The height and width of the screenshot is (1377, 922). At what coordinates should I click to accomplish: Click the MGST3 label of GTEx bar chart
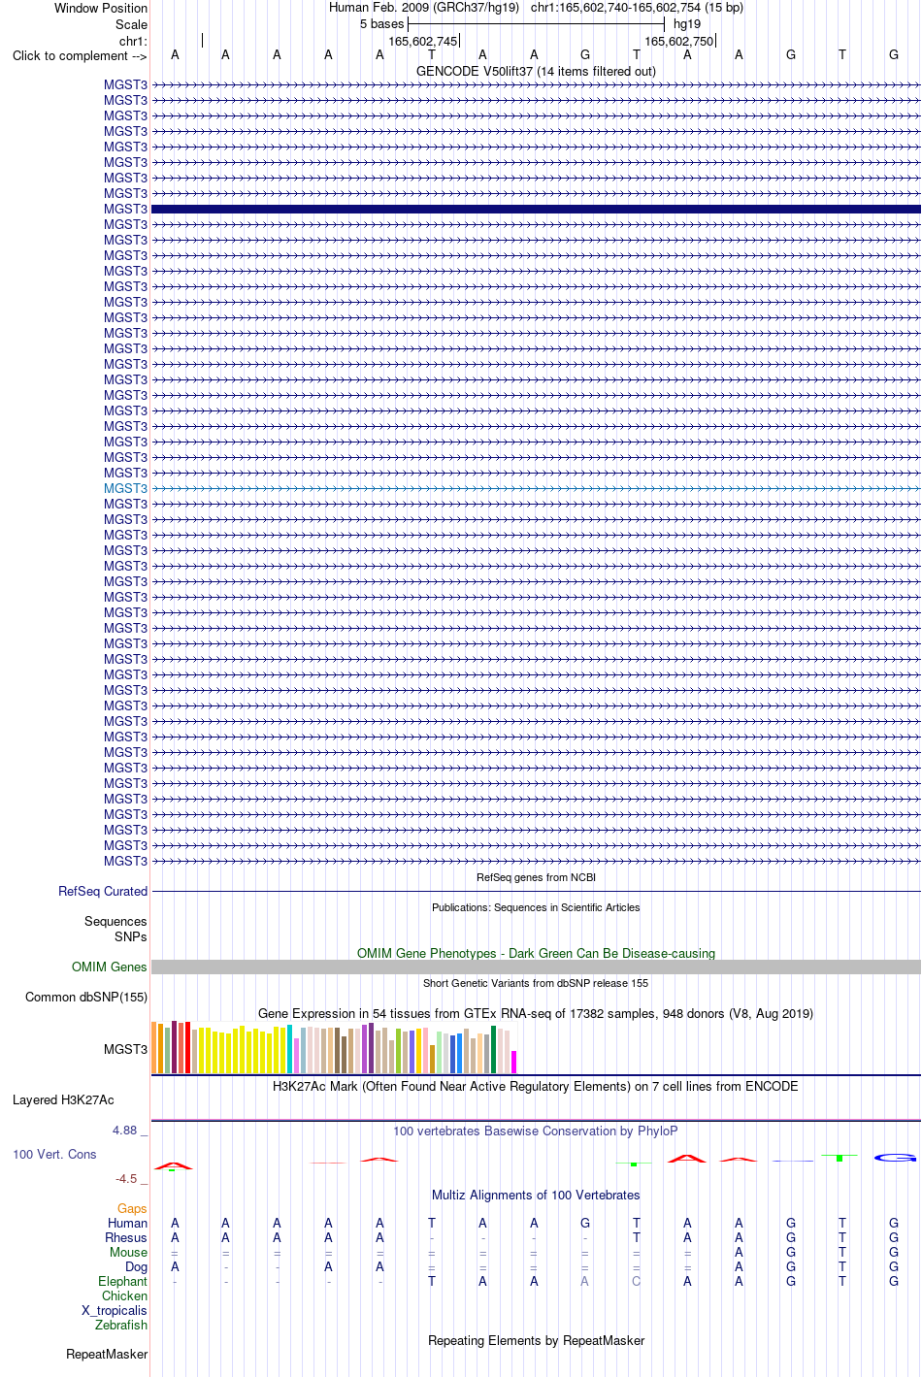point(126,1049)
